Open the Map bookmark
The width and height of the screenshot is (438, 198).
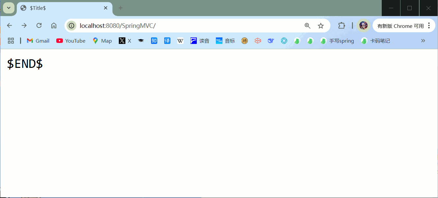point(102,41)
